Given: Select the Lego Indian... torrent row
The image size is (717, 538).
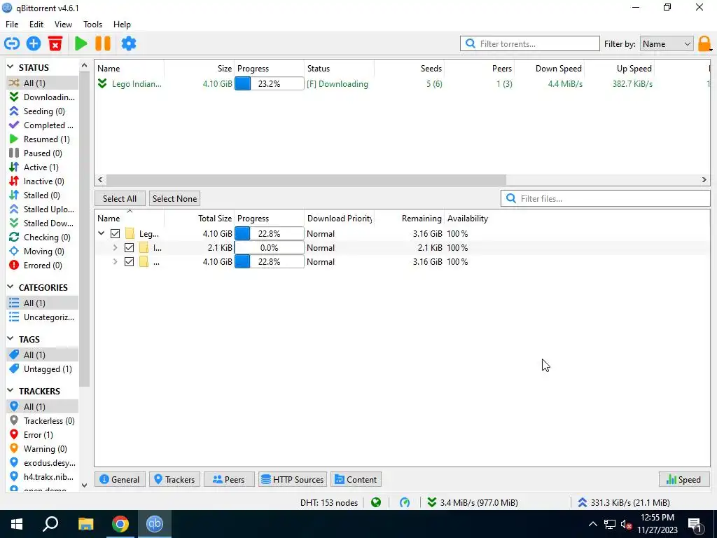Looking at the screenshot, I should point(403,84).
